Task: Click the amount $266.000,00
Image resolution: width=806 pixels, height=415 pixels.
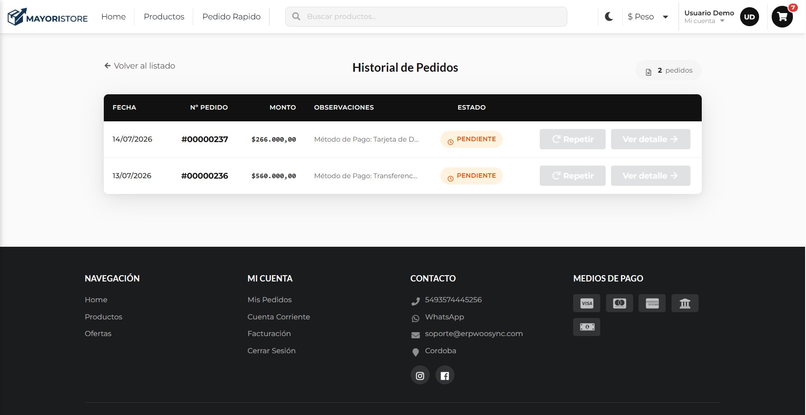Action: coord(274,139)
